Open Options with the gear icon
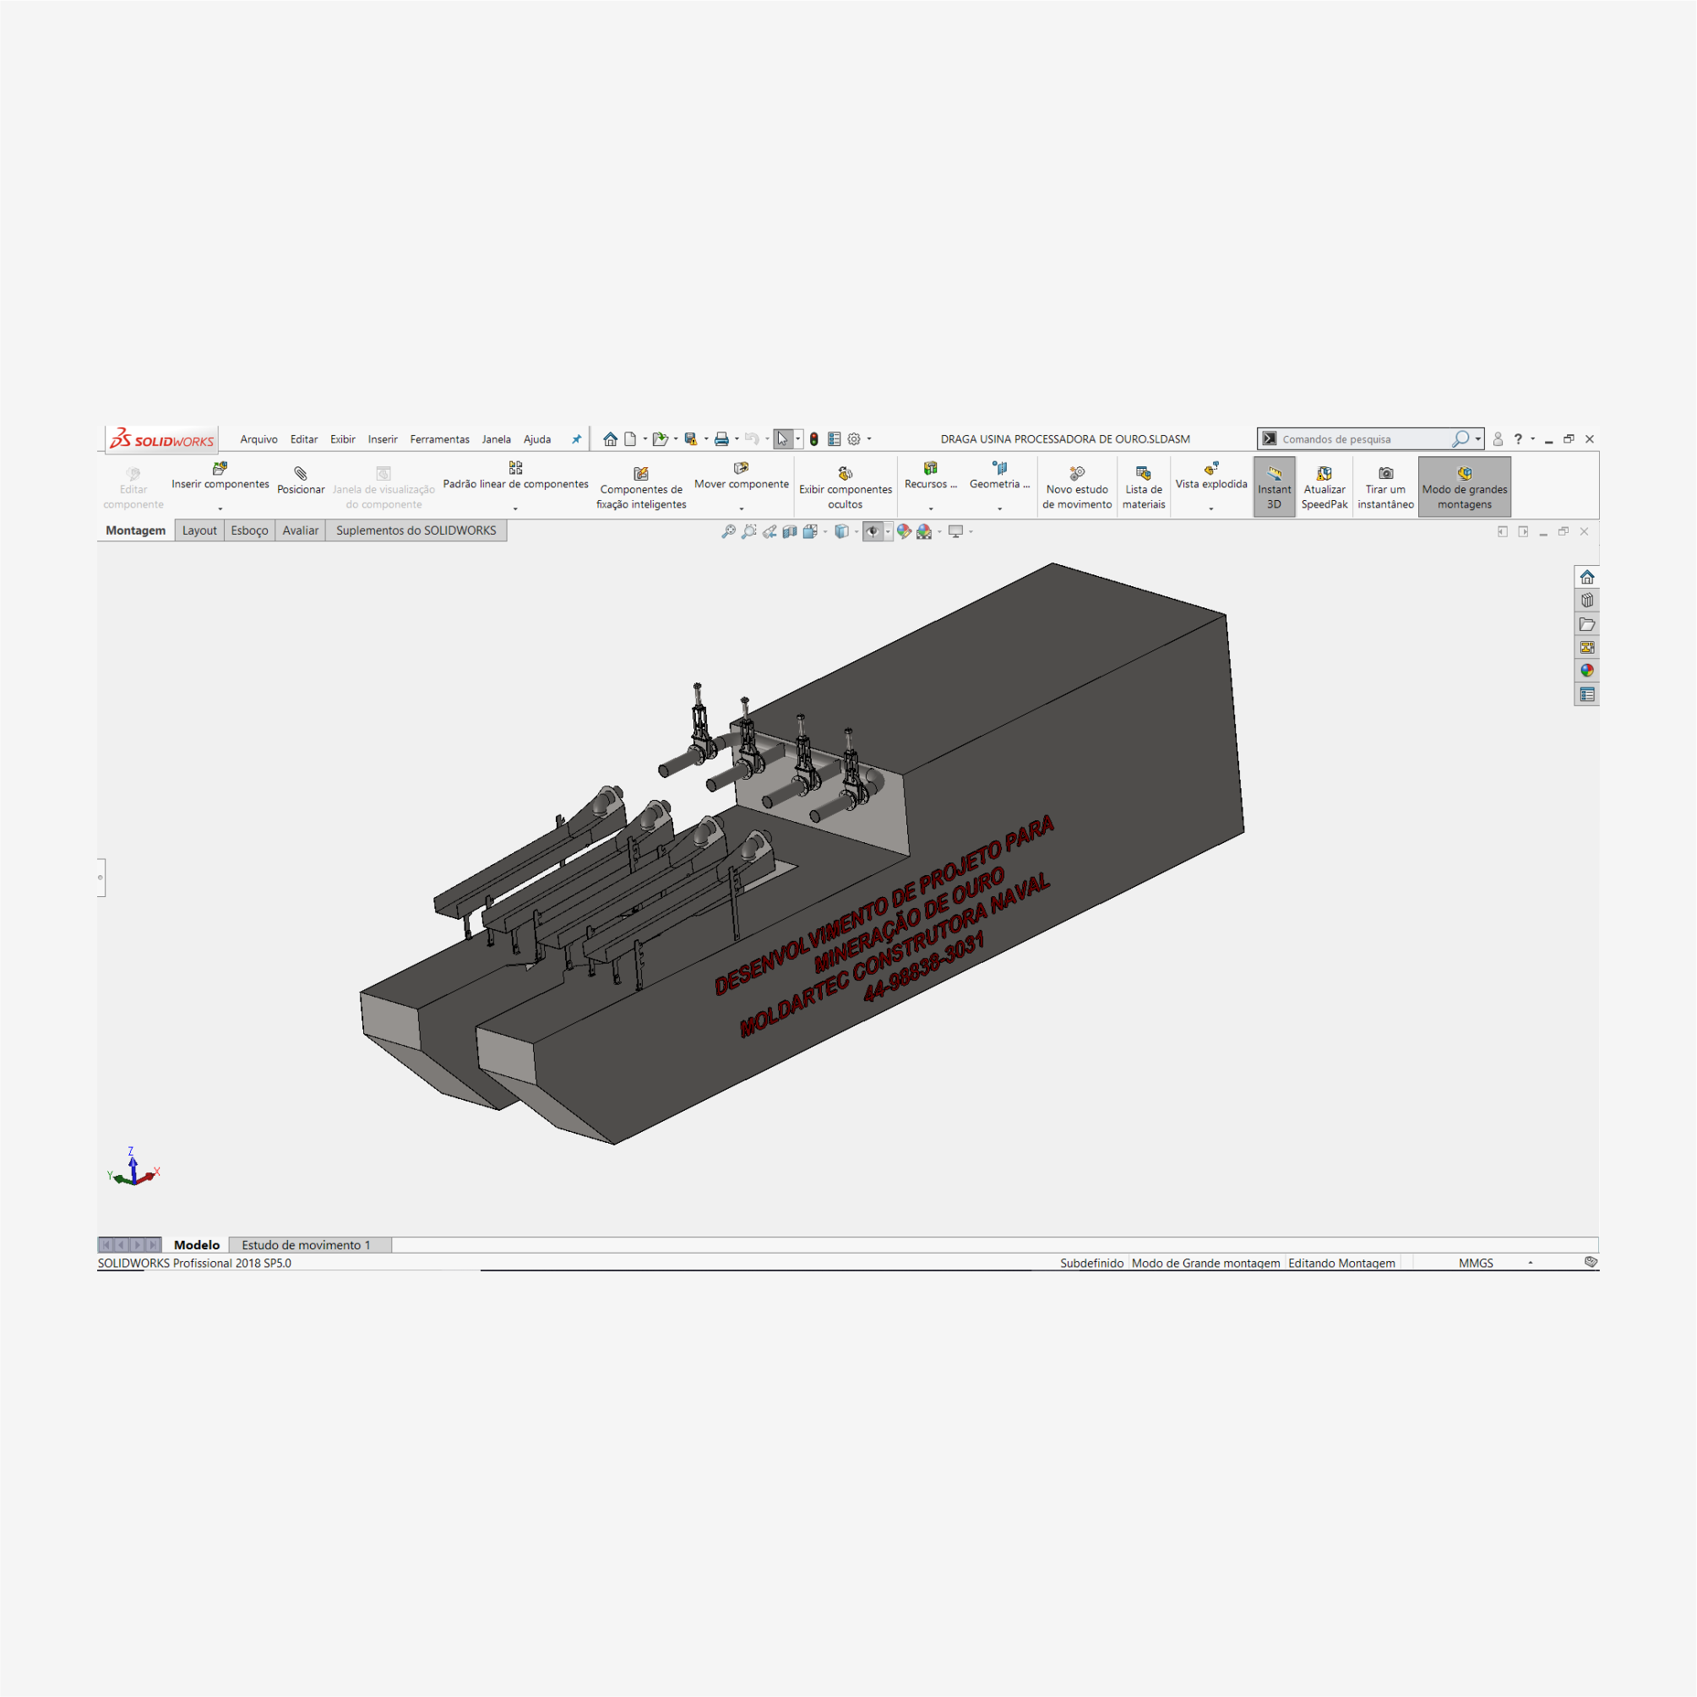The height and width of the screenshot is (1697, 1697). point(854,439)
